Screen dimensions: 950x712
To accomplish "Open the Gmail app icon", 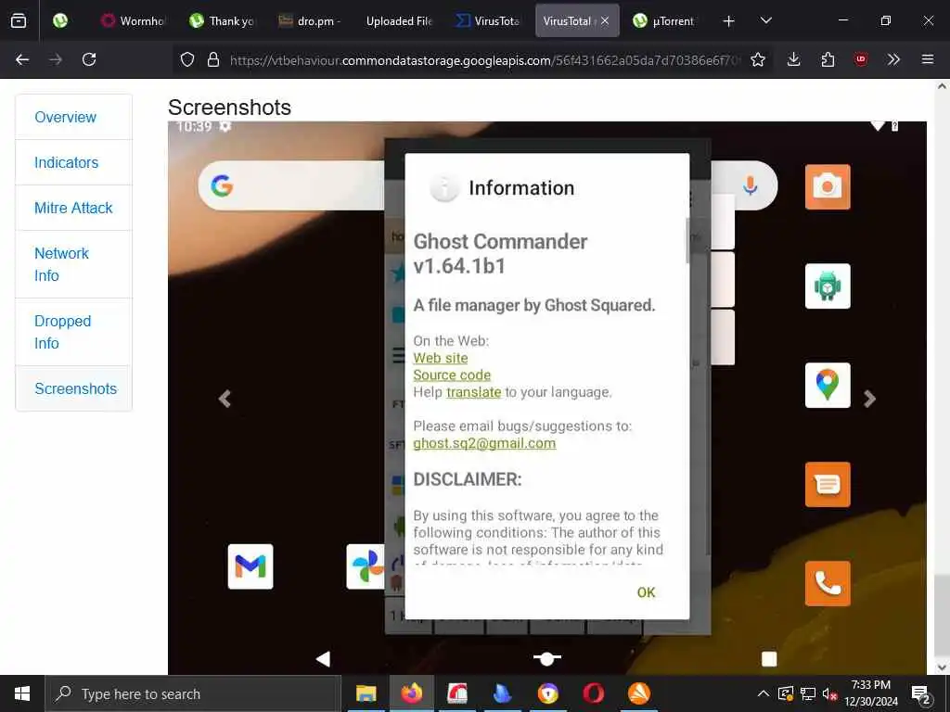I will 250,566.
